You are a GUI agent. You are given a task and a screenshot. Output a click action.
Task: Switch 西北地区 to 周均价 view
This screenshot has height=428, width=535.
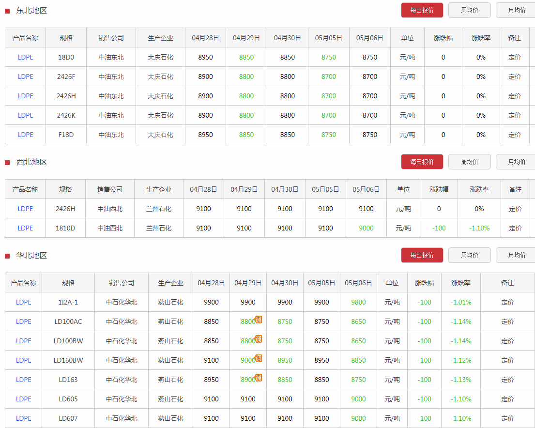tap(469, 162)
